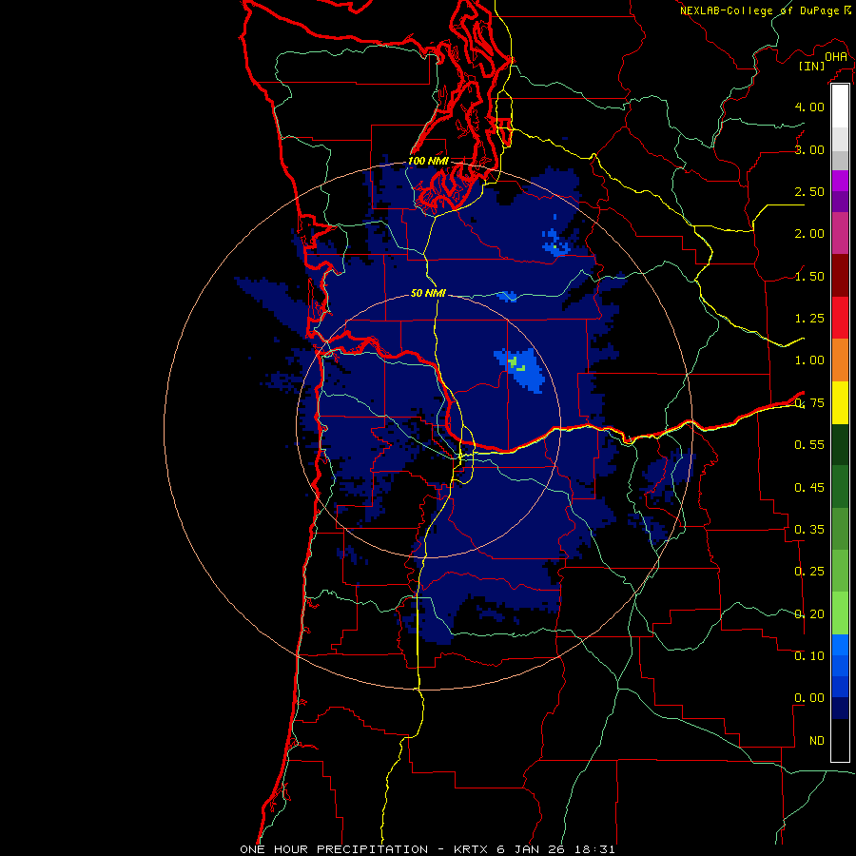Click the 1.25 legend value
The image size is (856, 856).
(x=809, y=319)
